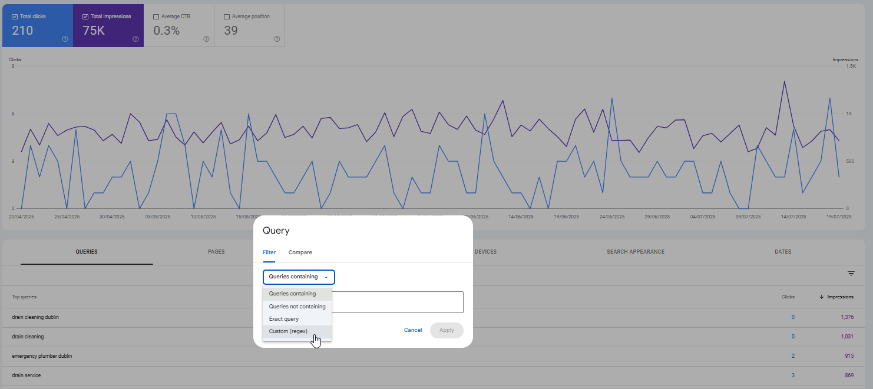
Task: Switch to the Compare tab in dialog
Action: pyautogui.click(x=300, y=252)
